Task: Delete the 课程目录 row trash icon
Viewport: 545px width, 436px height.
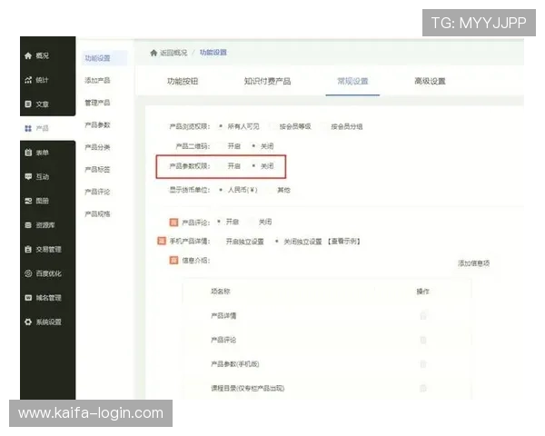Action: click(423, 388)
